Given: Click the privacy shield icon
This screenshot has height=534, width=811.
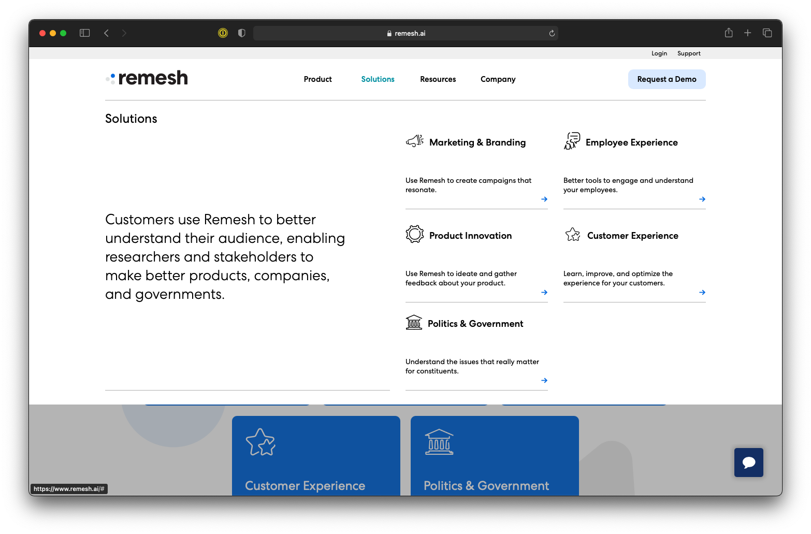Looking at the screenshot, I should coord(241,33).
